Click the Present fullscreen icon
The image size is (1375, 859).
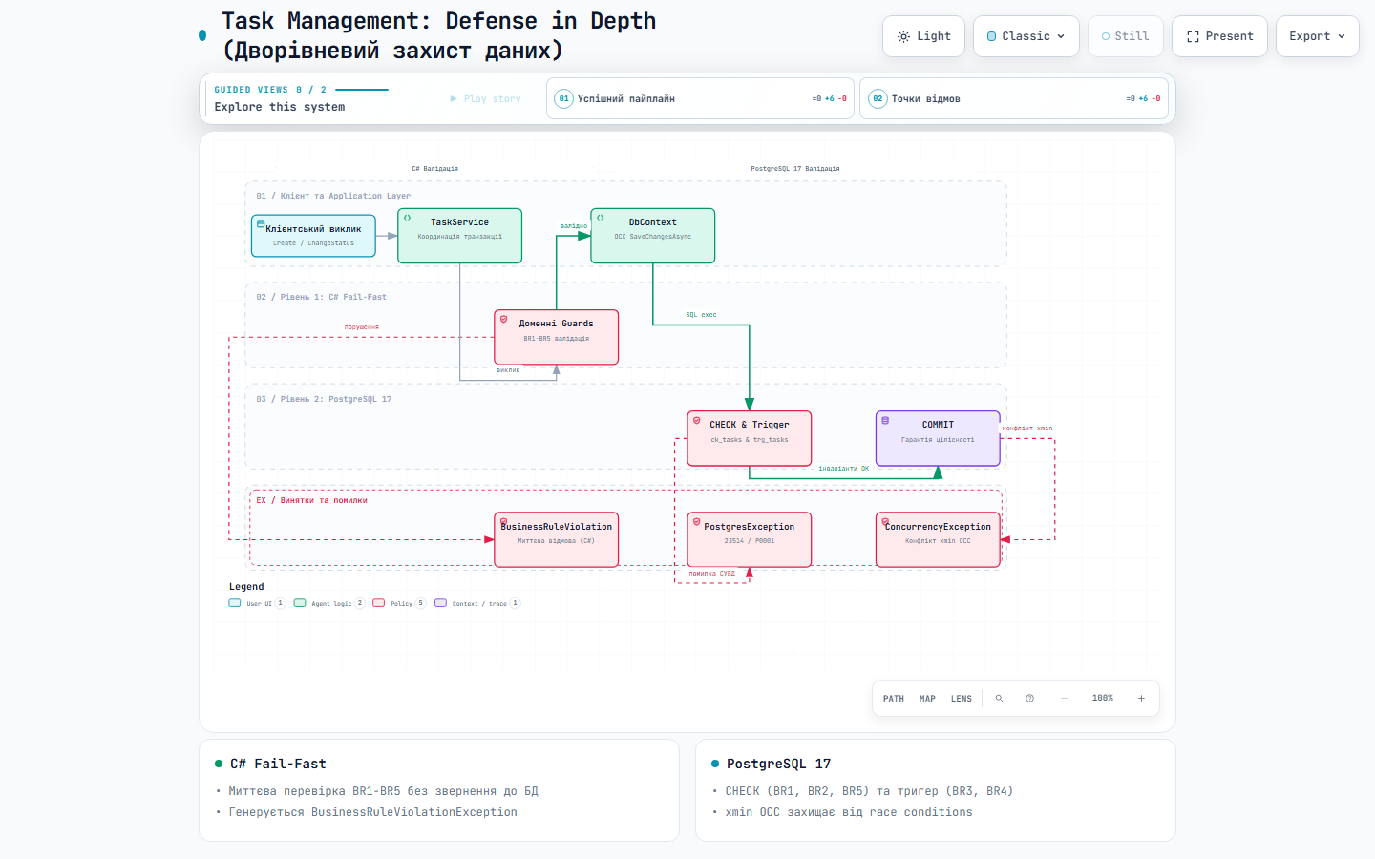pyautogui.click(x=1193, y=36)
